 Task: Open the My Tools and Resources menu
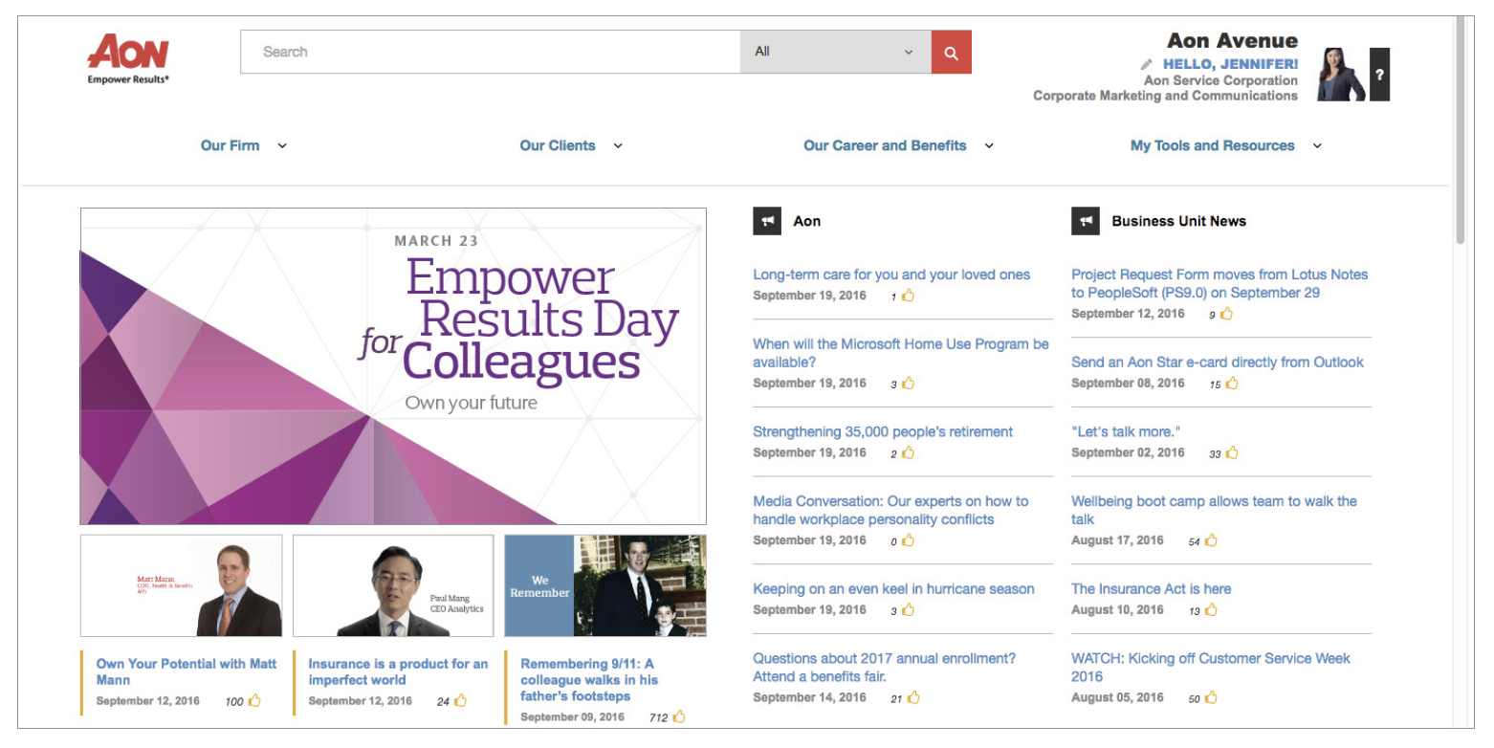(1212, 145)
